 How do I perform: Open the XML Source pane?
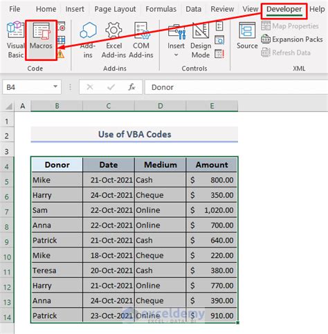(x=247, y=36)
